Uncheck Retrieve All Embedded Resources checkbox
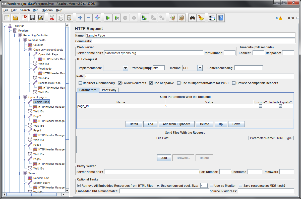The image size is (301, 199). [x=79, y=185]
